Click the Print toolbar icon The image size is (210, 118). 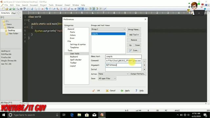21,9
